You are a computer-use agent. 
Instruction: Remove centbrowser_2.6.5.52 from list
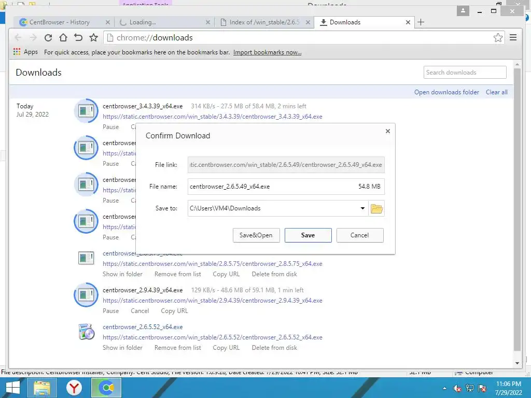pyautogui.click(x=177, y=348)
